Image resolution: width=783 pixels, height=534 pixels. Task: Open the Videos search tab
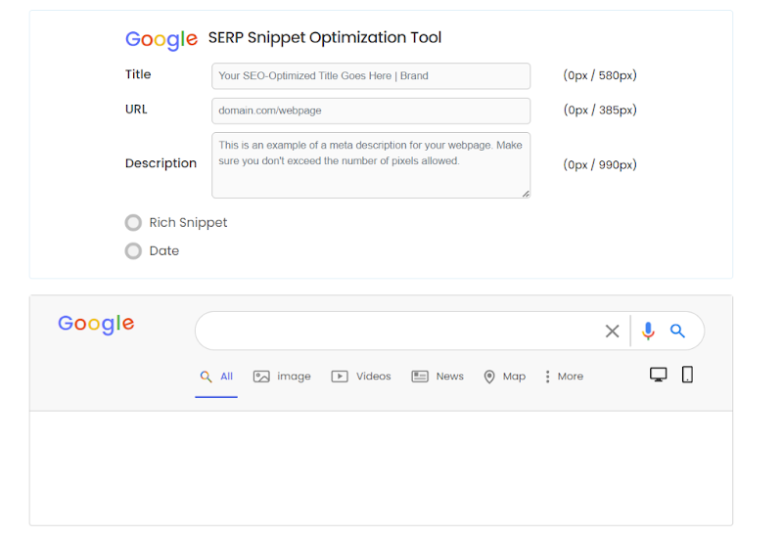tap(361, 377)
